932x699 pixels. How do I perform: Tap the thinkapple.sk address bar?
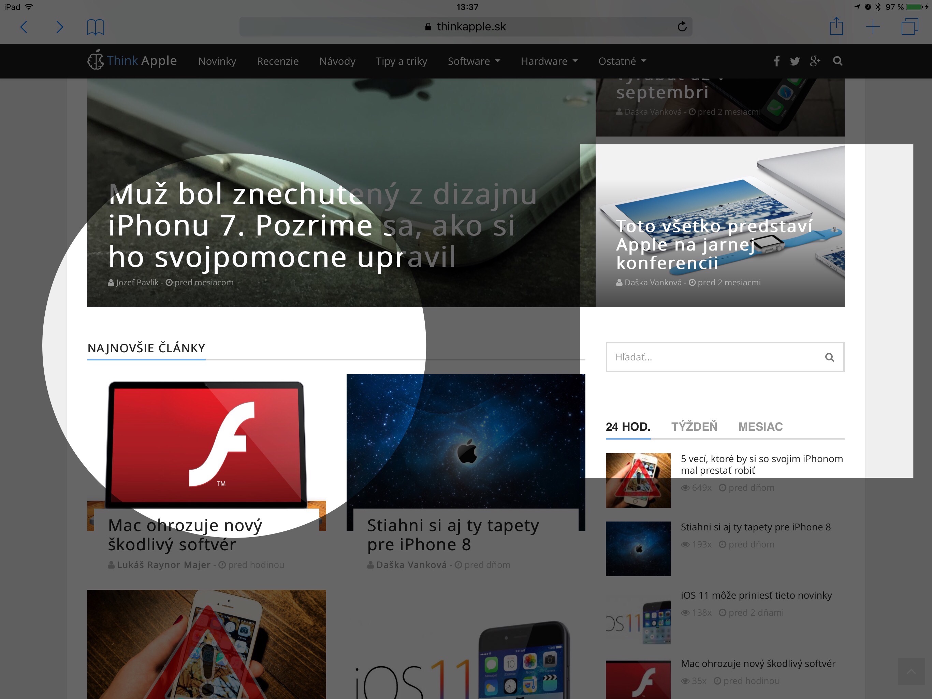pyautogui.click(x=466, y=27)
